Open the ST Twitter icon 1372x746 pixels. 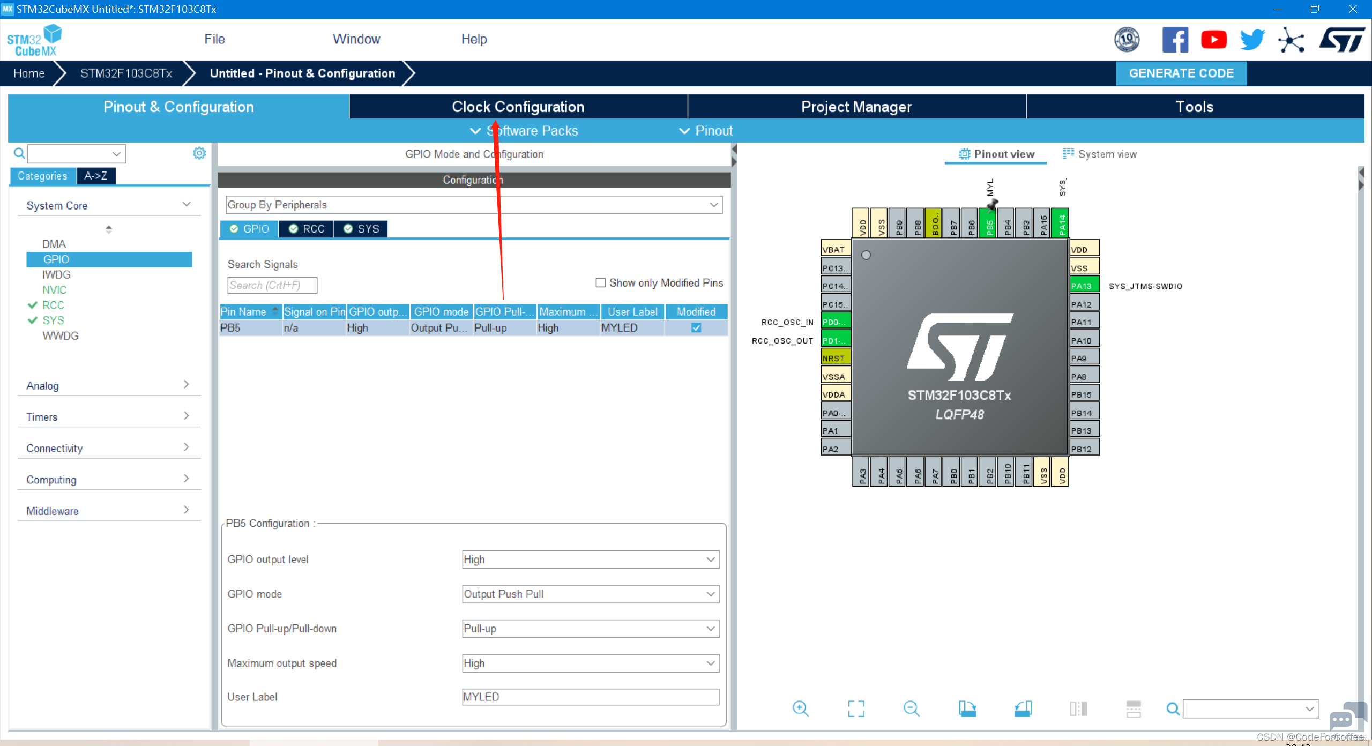pos(1252,40)
